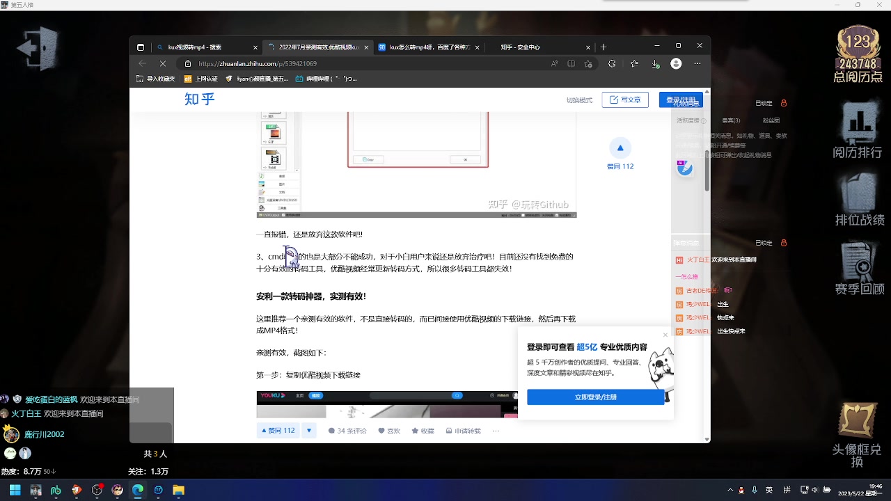The width and height of the screenshot is (891, 501).
Task: Click '立即登录/注册' in the popup
Action: point(595,397)
